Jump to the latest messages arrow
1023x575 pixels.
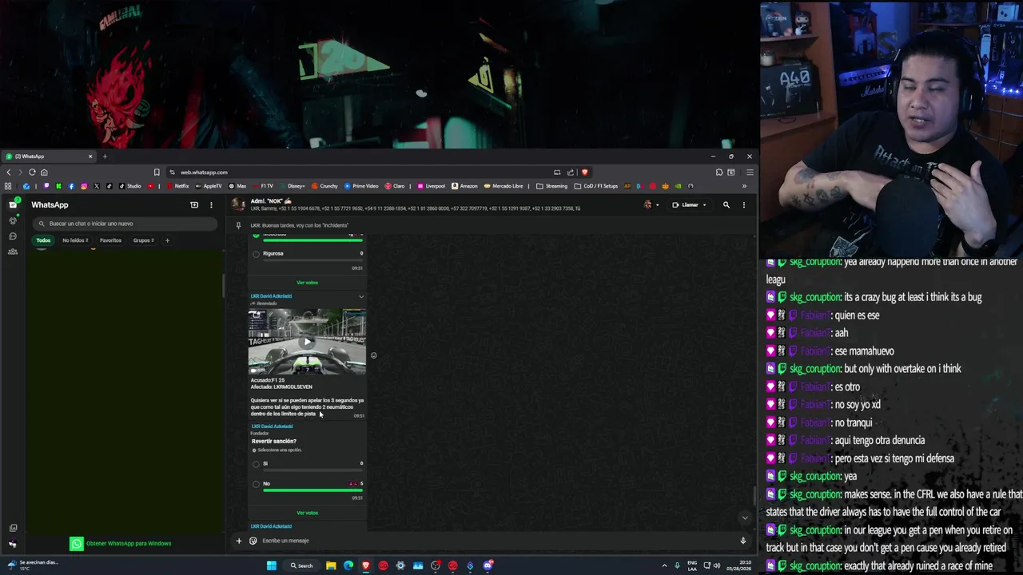(745, 517)
